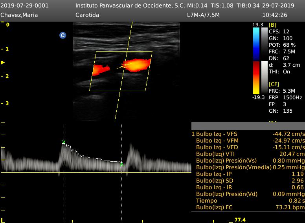Click the [B] mode parameters header
Viewport: 305px width, 223px height.
(272, 25)
